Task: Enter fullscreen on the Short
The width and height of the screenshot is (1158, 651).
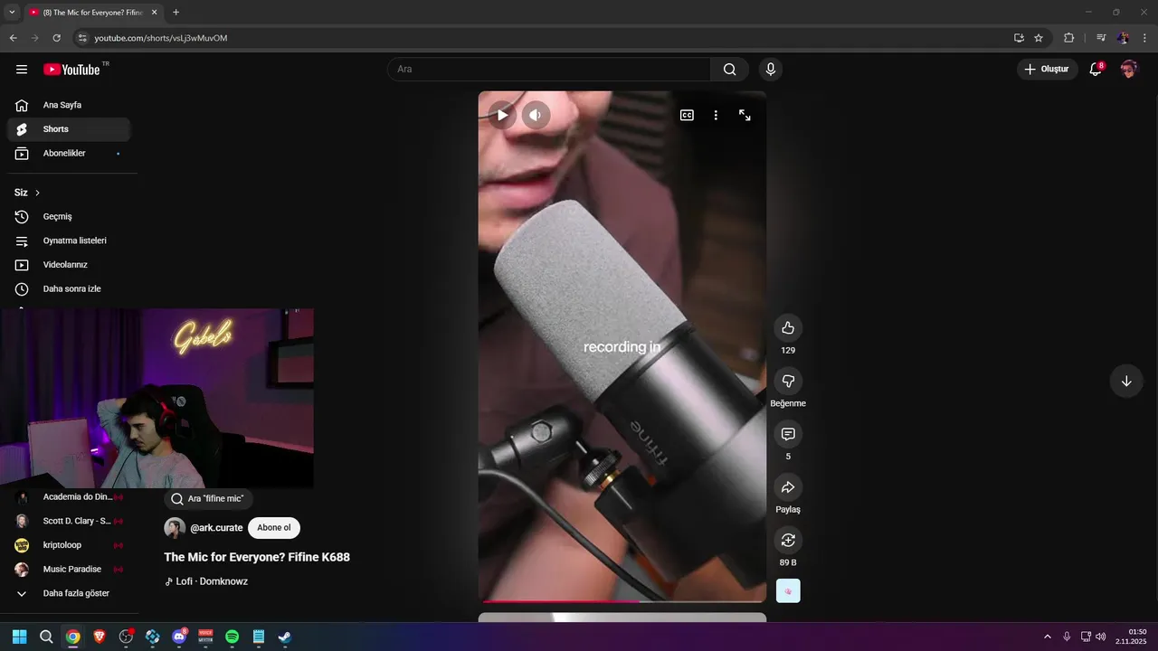Action: coord(745,115)
